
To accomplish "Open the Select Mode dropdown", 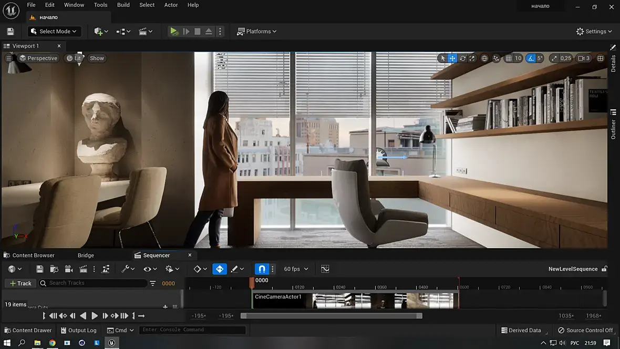I will tap(55, 32).
